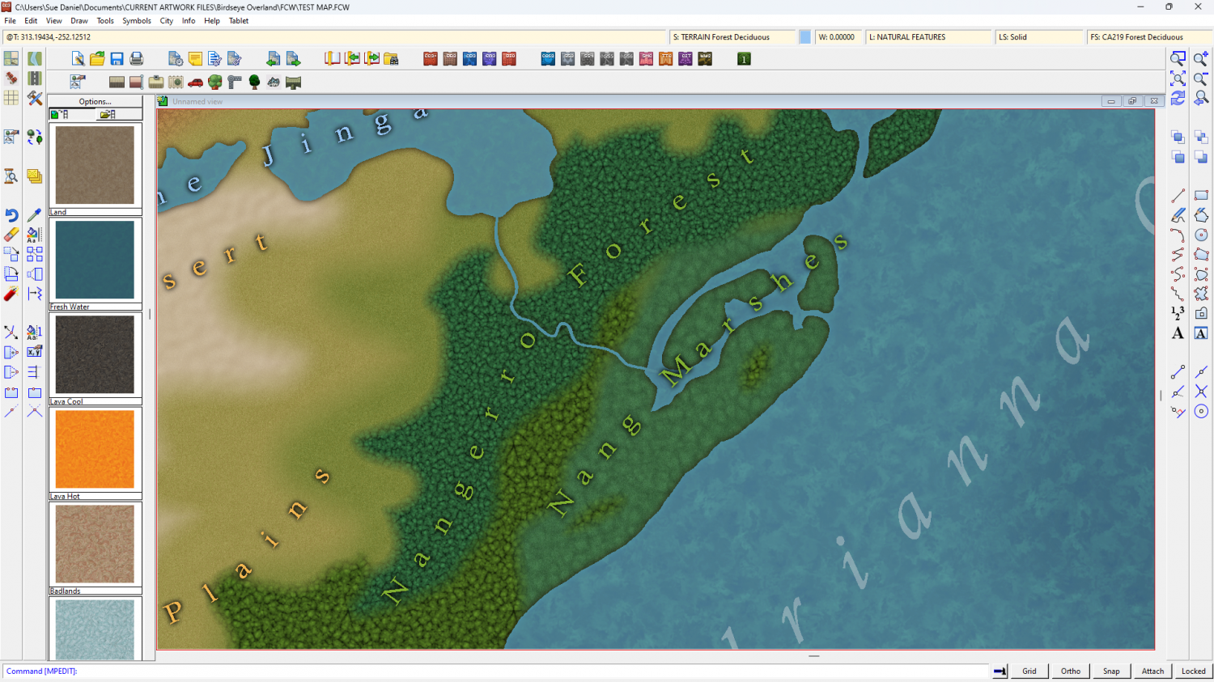The width and height of the screenshot is (1214, 682).
Task: Open the layer selector NATURAL FEATURES
Action: point(928,37)
